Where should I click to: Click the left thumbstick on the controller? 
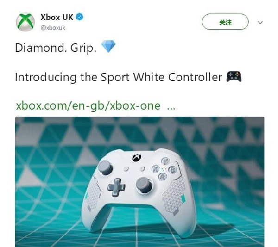point(106,167)
